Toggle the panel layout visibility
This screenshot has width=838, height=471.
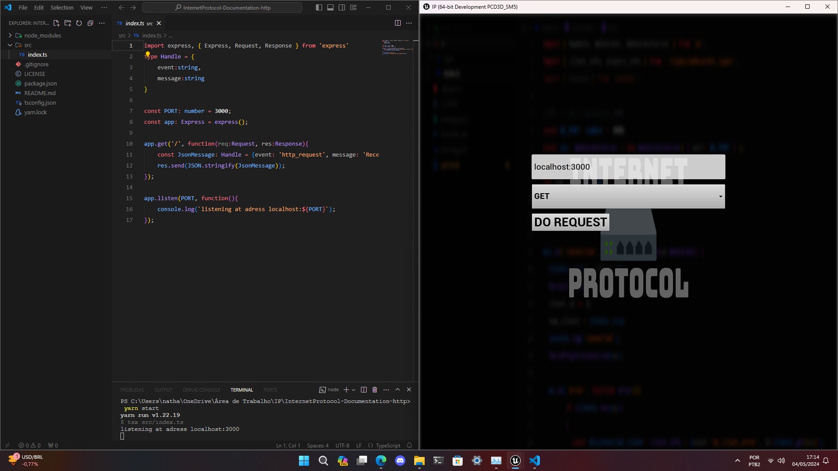pos(330,7)
